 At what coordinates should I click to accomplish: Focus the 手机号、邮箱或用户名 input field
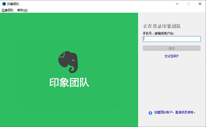pyautogui.click(x=172, y=39)
